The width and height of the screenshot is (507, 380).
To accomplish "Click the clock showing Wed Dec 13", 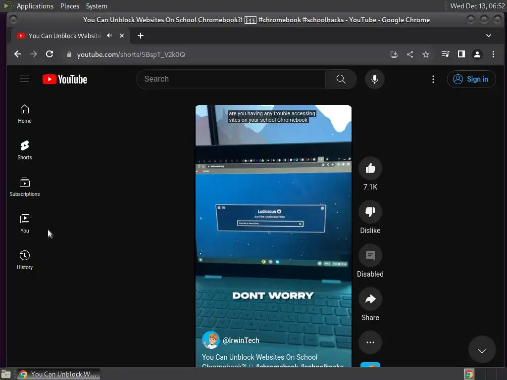I will click(477, 6).
